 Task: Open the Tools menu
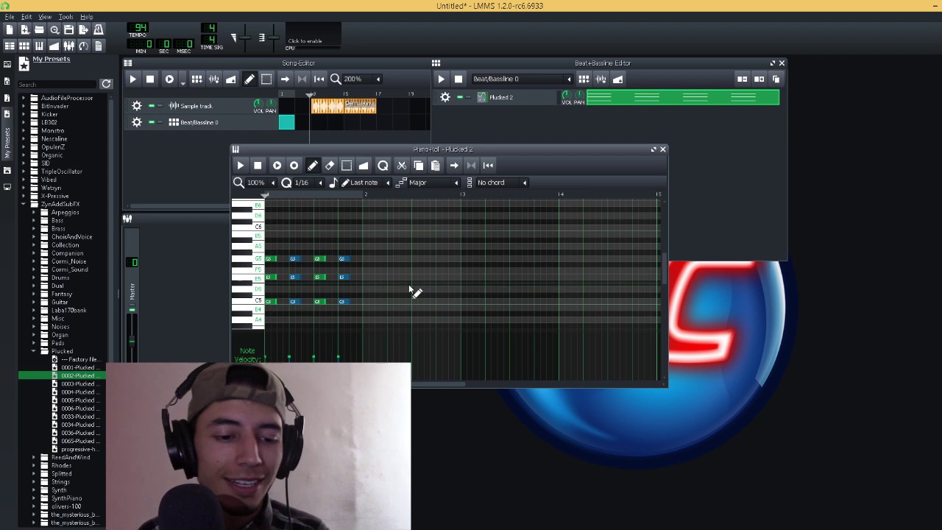coord(65,16)
